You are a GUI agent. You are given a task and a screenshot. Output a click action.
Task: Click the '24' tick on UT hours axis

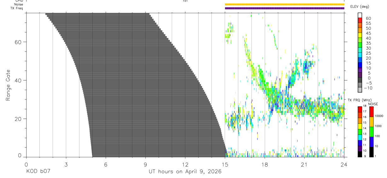coord(344,165)
